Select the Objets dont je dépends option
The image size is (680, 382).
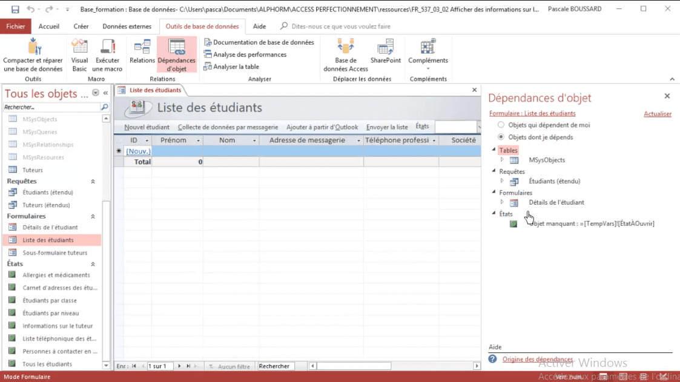500,137
